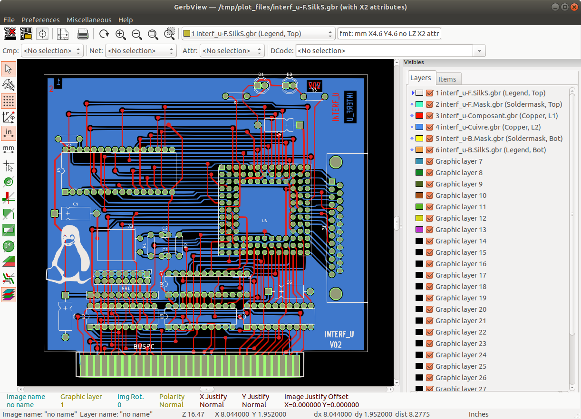Screen dimensions: 581x419
Task: Open the active layer selector dropdown
Action: [x=259, y=34]
